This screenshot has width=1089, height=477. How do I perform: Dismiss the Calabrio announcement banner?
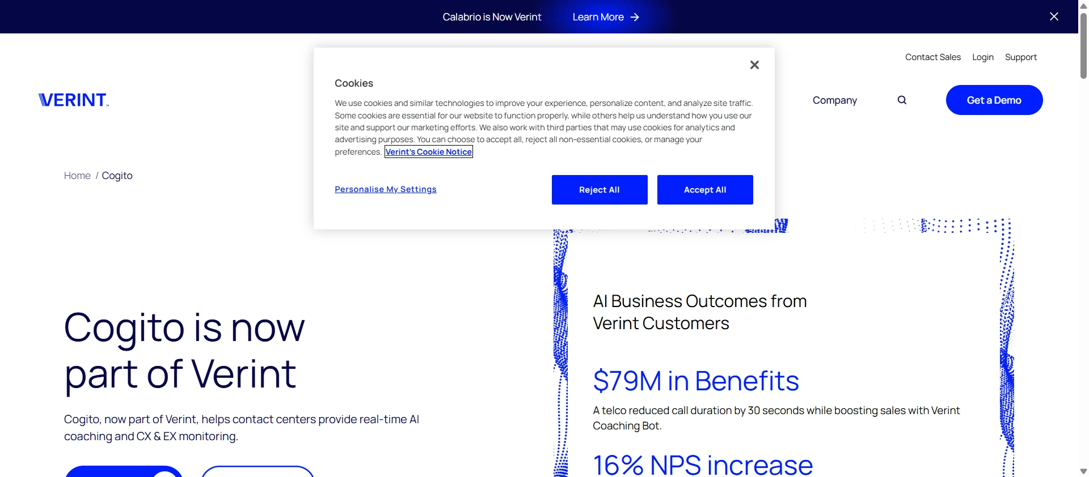tap(1054, 16)
